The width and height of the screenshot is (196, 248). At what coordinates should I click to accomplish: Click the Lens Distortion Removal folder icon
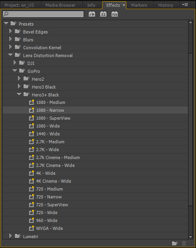pyautogui.click(x=18, y=55)
